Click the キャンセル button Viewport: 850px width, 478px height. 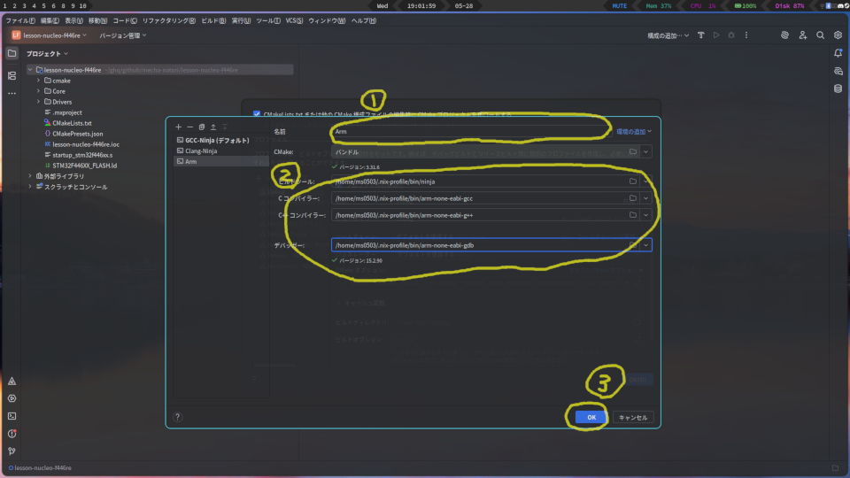point(633,417)
